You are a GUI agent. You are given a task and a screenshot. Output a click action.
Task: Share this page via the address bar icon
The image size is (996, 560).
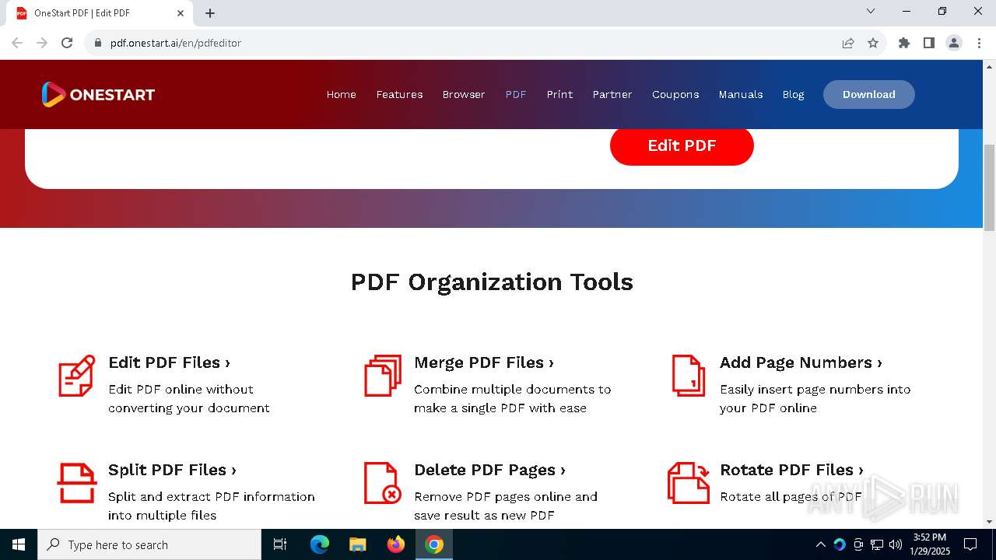click(x=848, y=43)
